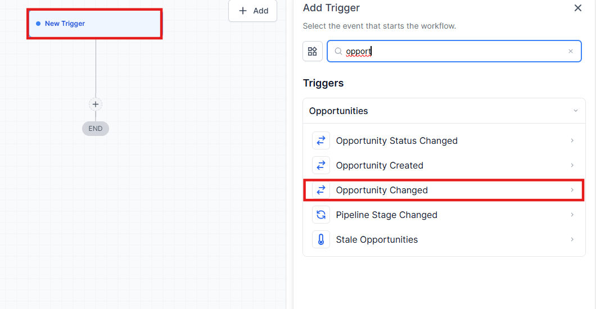Click the Add button on canvas
Image resolution: width=596 pixels, height=309 pixels.
click(x=253, y=11)
